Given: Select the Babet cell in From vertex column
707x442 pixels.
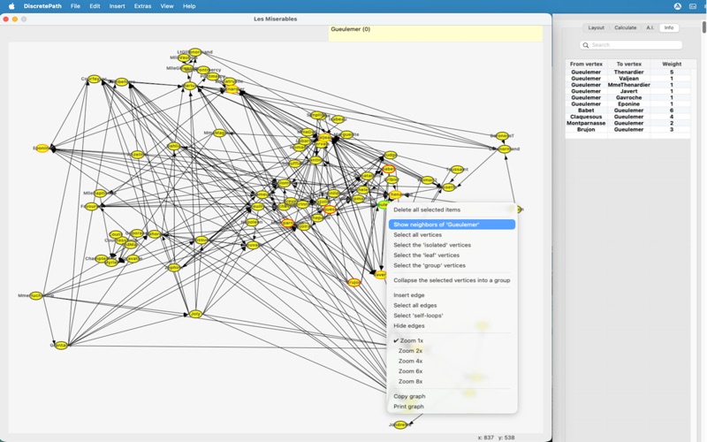Looking at the screenshot, I should coord(586,110).
